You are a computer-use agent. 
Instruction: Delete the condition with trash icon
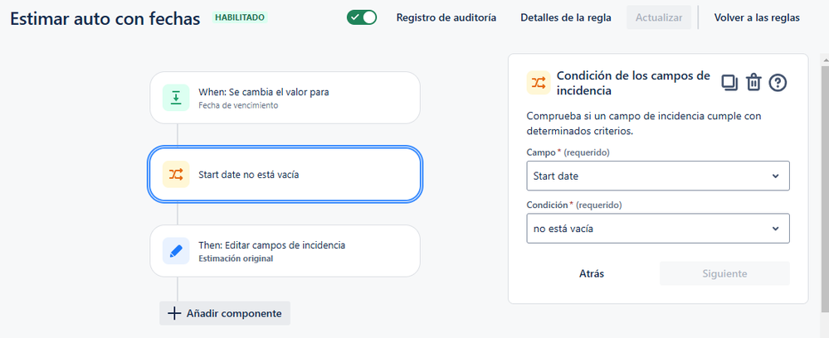pyautogui.click(x=753, y=83)
